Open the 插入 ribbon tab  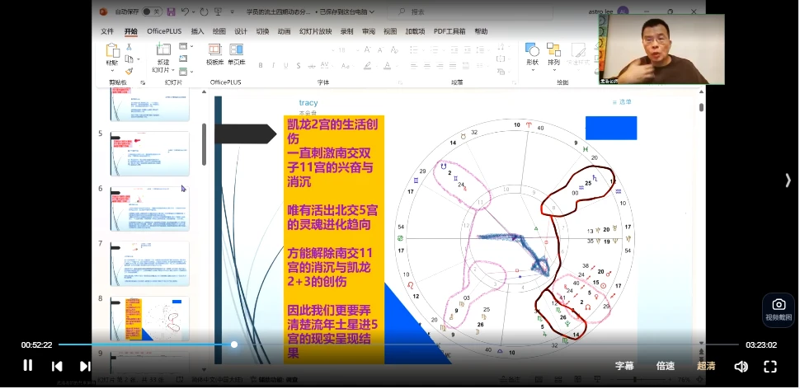pos(198,31)
